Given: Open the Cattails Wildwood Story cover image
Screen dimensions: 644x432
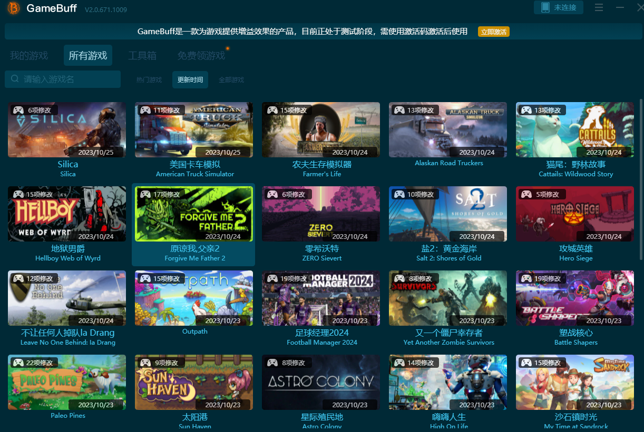Looking at the screenshot, I should click(575, 129).
